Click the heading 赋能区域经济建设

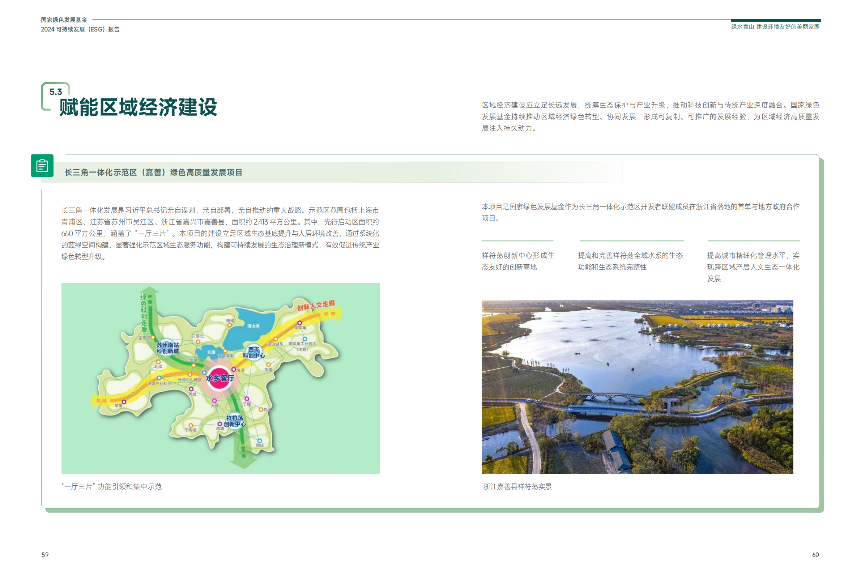point(138,107)
